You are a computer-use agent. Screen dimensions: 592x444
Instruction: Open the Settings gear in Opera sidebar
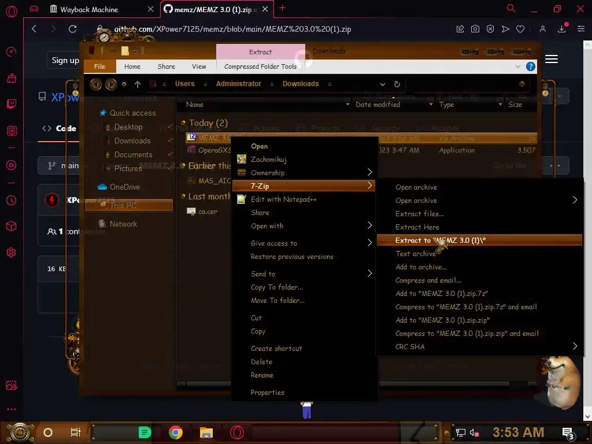(x=12, y=252)
